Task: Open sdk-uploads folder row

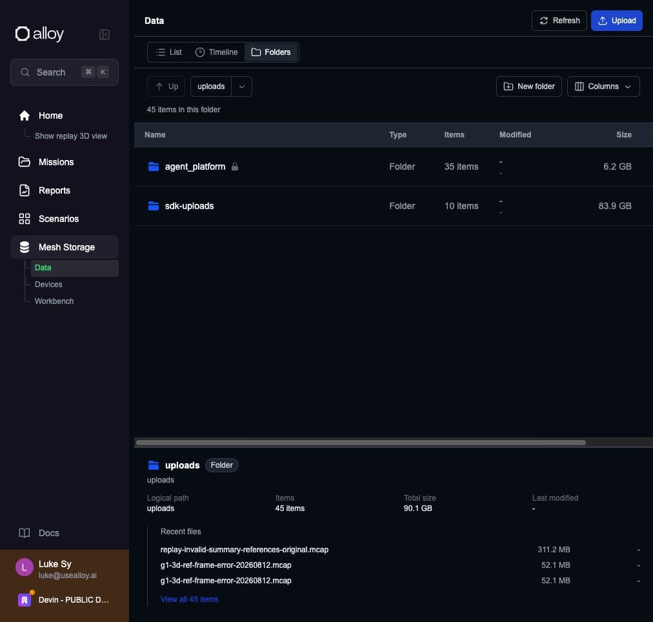Action: (x=393, y=206)
